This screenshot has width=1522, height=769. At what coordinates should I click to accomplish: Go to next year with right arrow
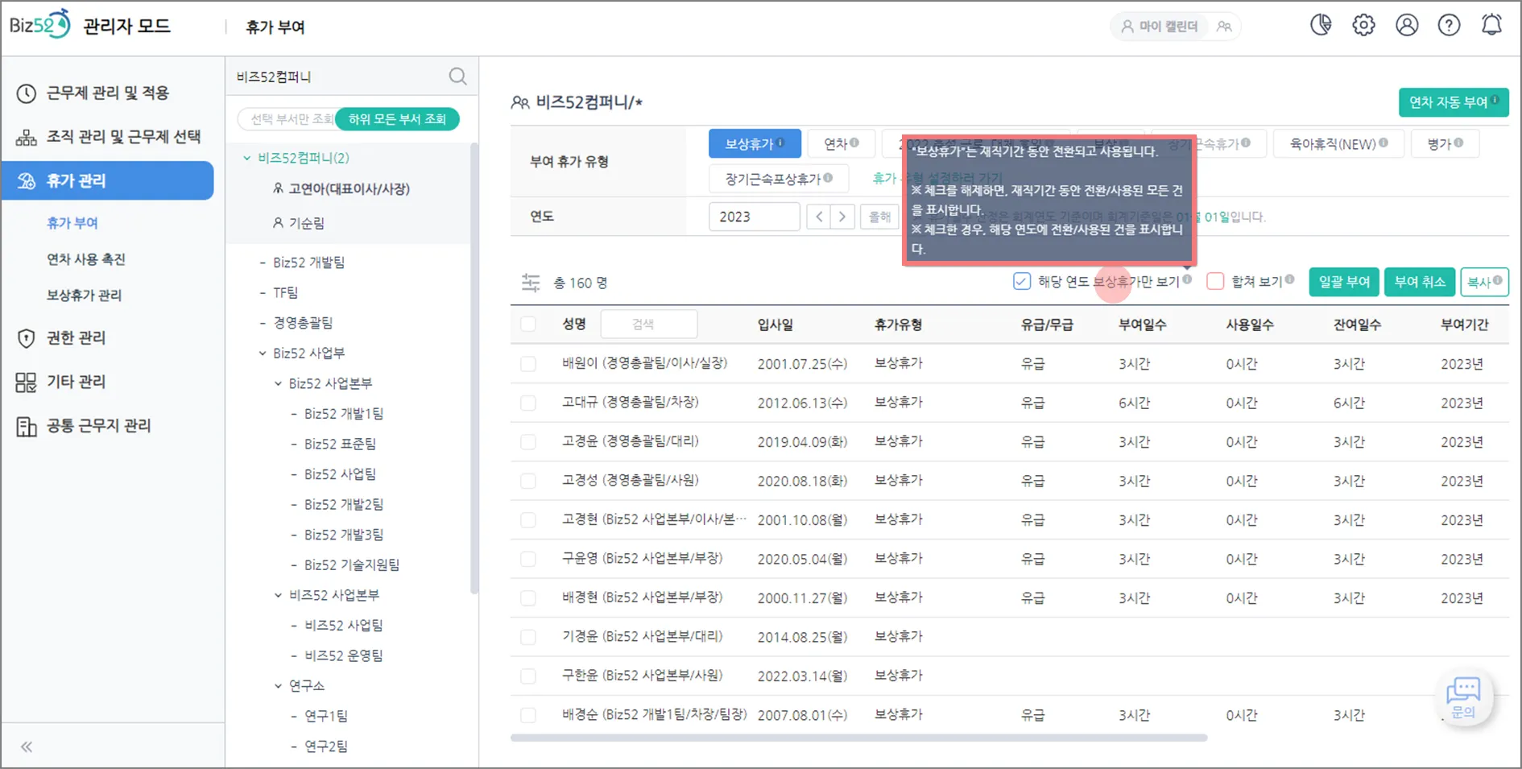[x=842, y=217]
